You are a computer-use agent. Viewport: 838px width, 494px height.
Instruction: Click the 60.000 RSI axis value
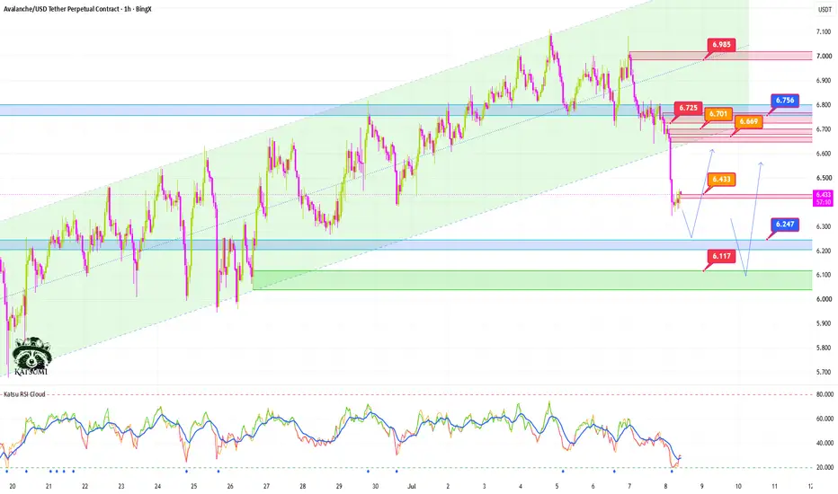pos(825,419)
